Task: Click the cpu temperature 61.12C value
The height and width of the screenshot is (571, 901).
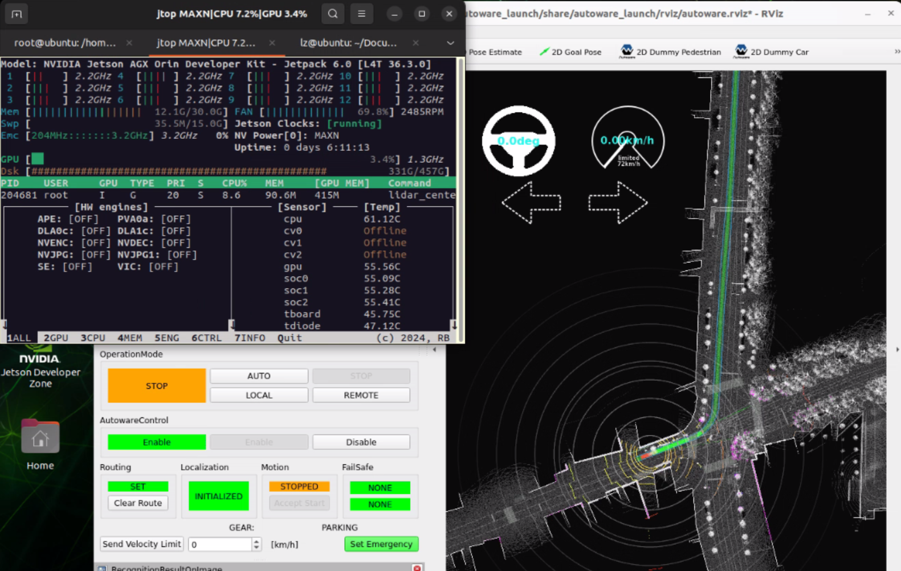Action: point(382,219)
